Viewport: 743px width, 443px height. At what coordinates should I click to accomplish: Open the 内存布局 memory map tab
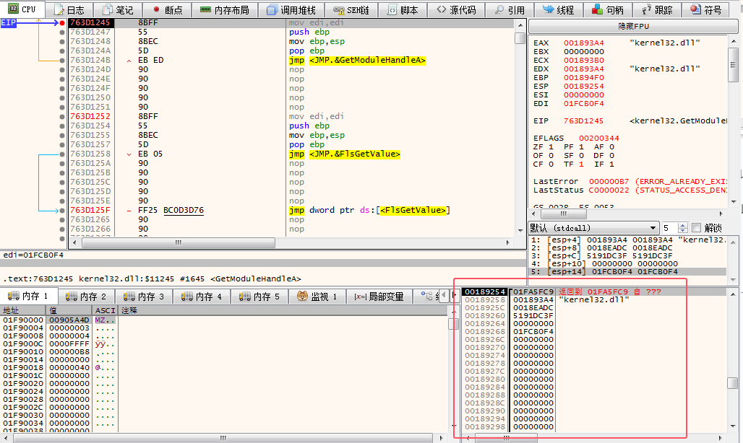click(225, 10)
